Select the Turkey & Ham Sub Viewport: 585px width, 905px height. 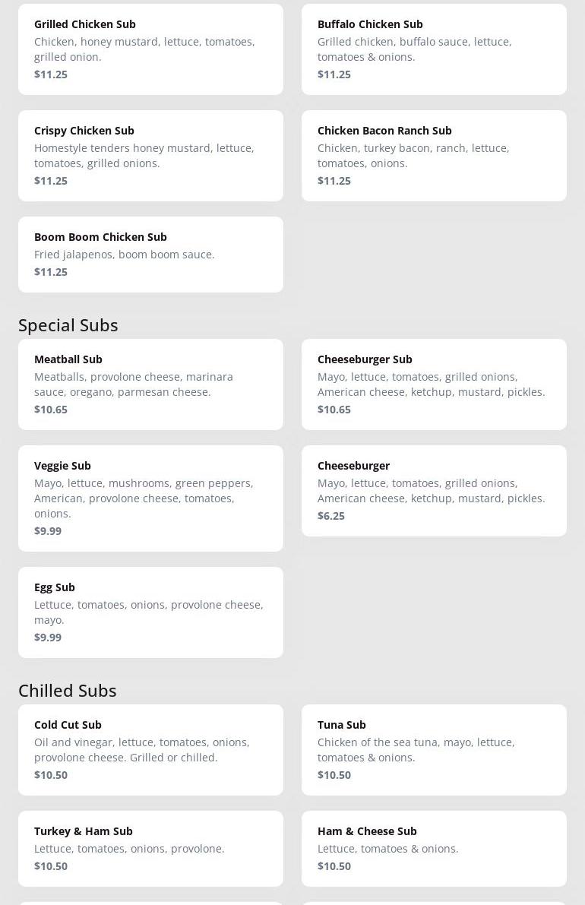pos(150,849)
